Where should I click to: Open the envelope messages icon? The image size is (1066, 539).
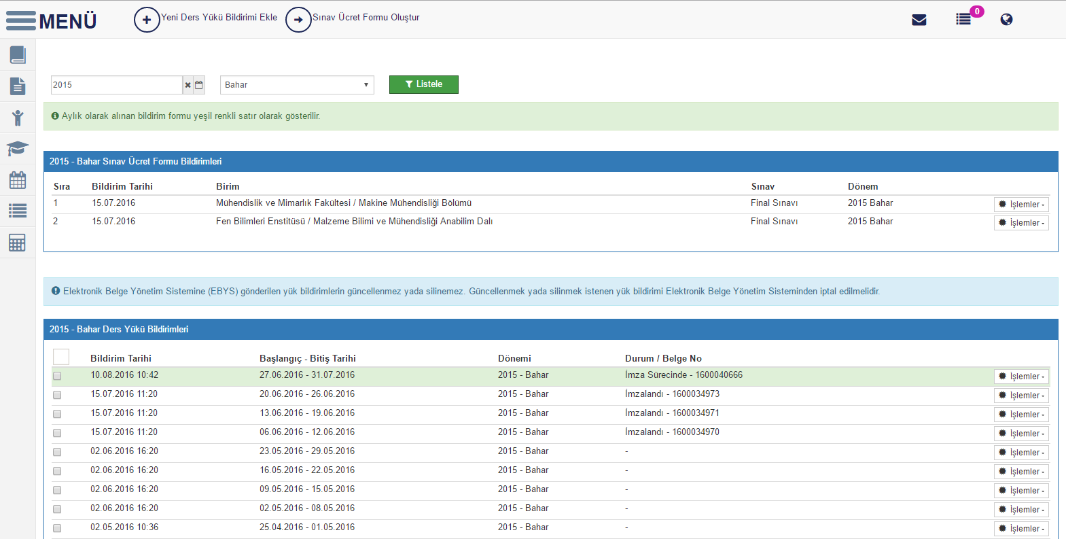coord(919,20)
